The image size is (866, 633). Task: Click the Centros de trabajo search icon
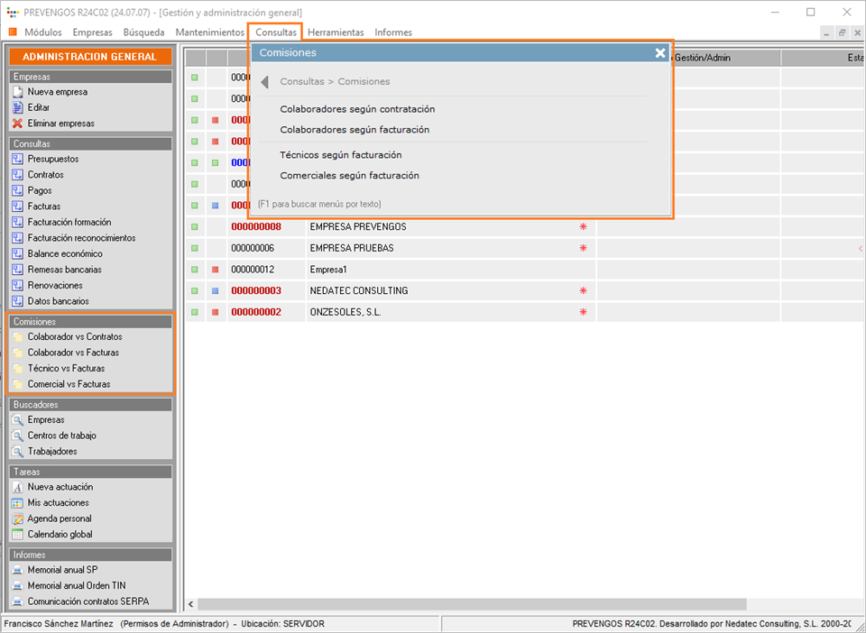pyautogui.click(x=17, y=436)
